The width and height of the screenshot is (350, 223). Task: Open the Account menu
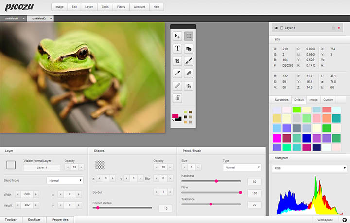(x=140, y=7)
